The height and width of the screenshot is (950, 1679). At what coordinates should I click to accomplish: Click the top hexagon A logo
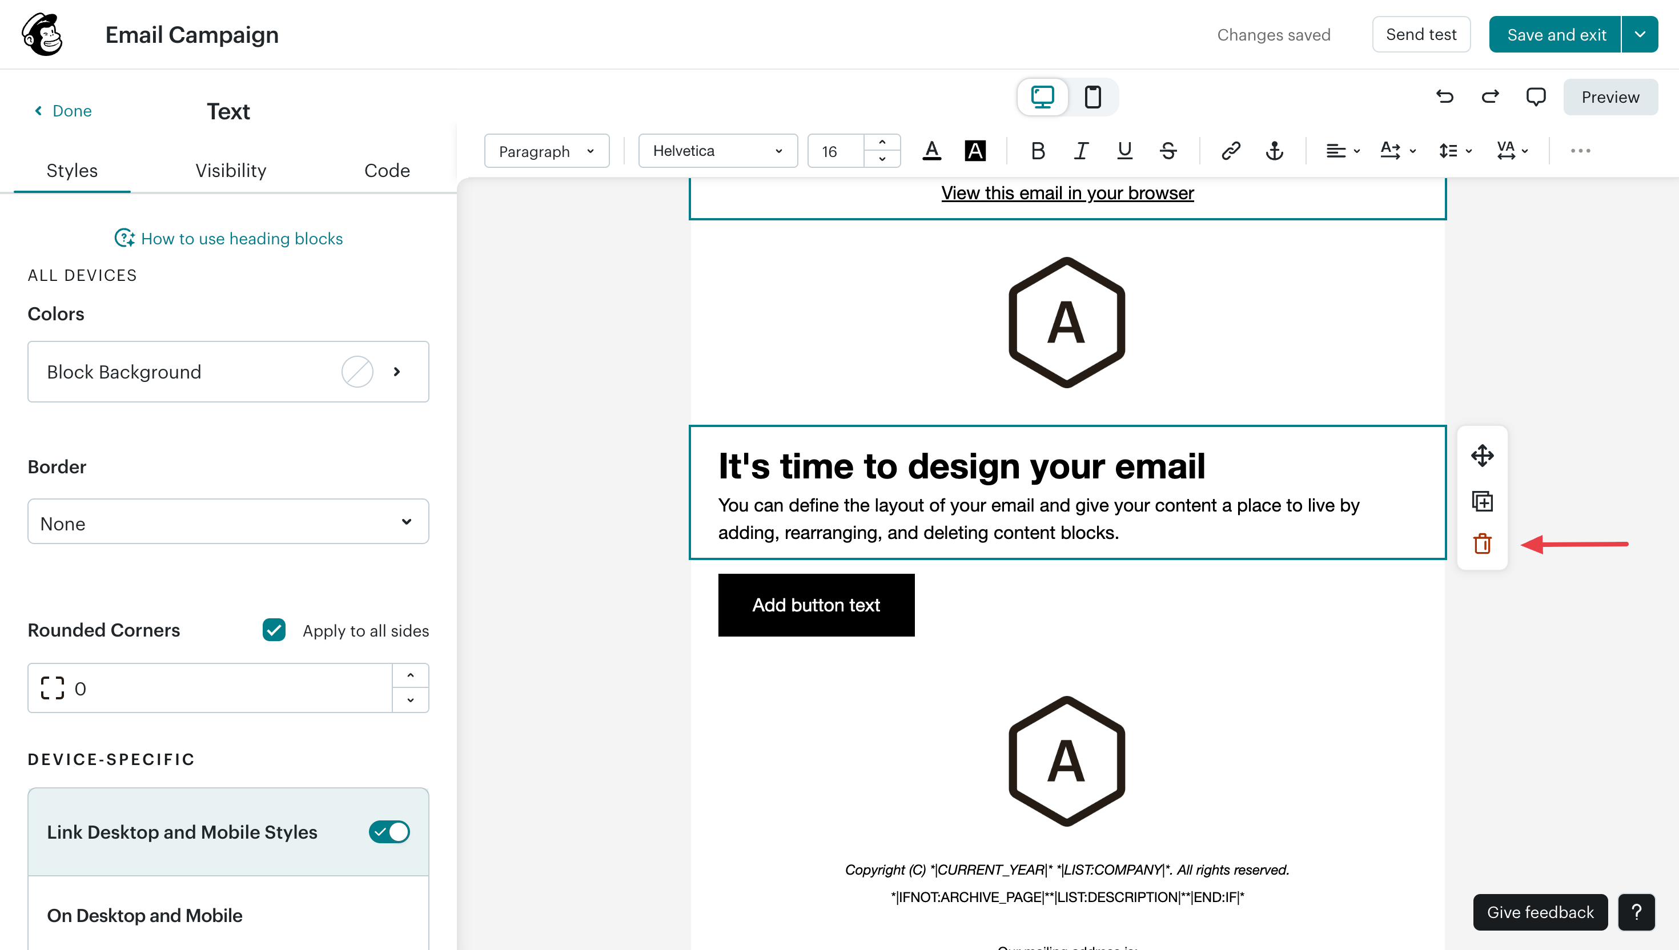click(1067, 323)
